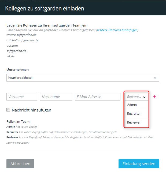Viewport: 166px width, 175px height.
Task: Click the domain text '34.de'
Action: 10,56
